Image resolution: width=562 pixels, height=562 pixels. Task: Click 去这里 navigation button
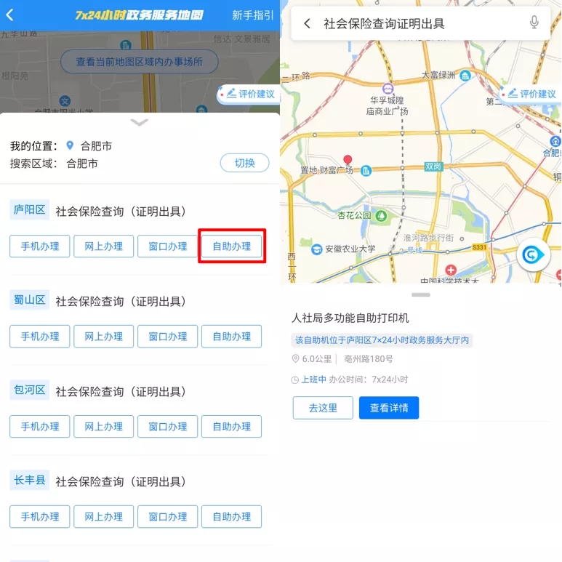323,408
